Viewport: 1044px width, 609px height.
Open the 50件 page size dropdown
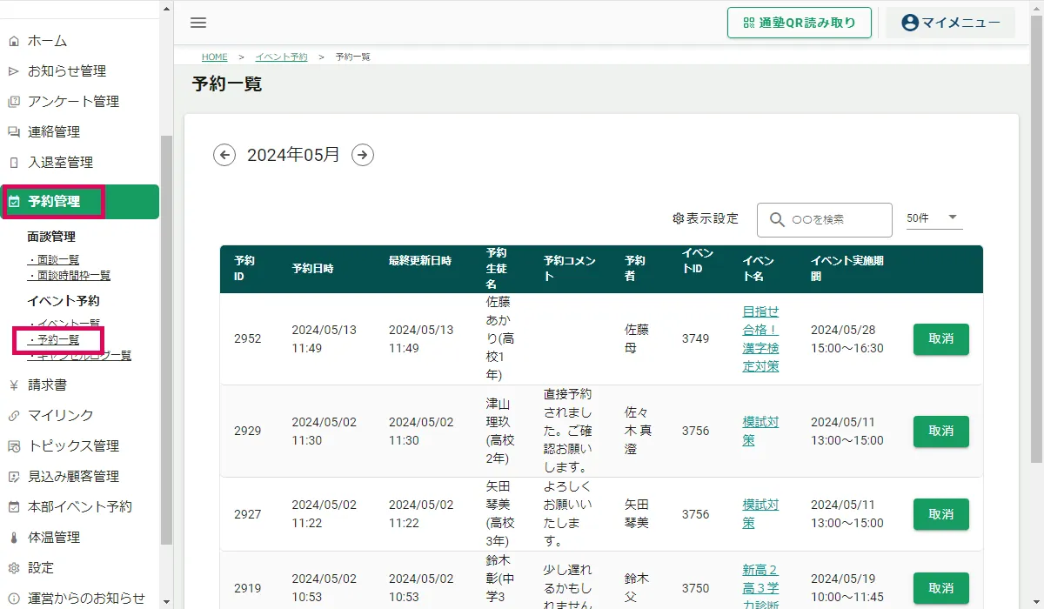pos(934,217)
